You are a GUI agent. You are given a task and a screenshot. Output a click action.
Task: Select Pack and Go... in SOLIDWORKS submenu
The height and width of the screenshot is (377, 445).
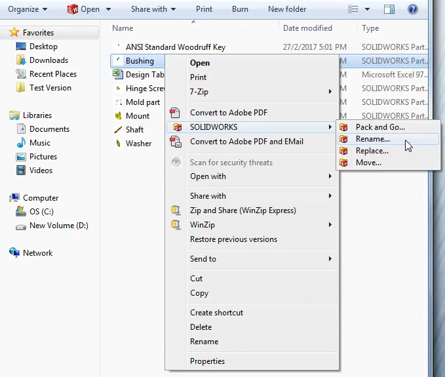coord(380,127)
